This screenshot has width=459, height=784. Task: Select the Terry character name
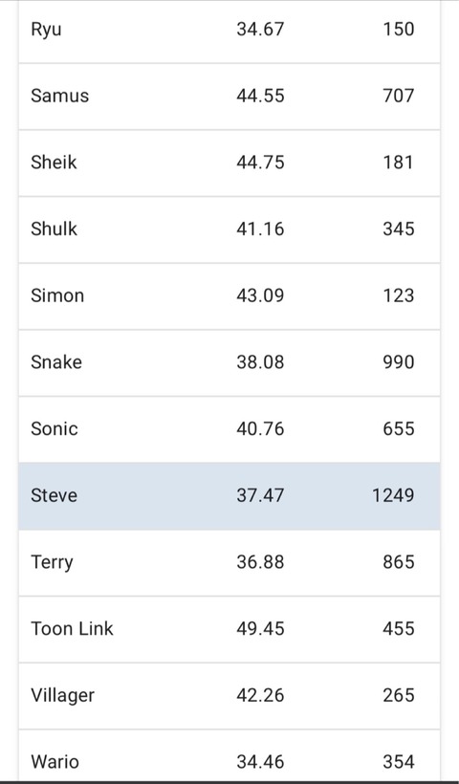pyautogui.click(x=52, y=562)
